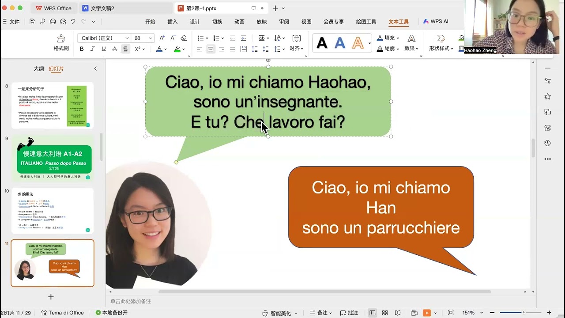Increase indent level icon
Image resolution: width=565 pixels, height=318 pixels.
point(244,38)
